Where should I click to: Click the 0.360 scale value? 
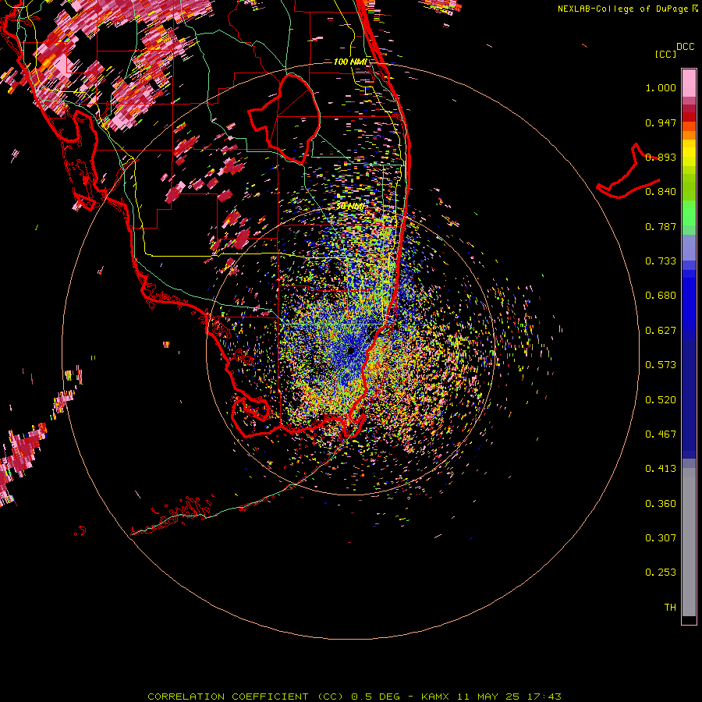pos(661,504)
